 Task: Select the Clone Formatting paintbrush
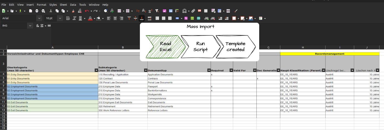tap(73, 11)
